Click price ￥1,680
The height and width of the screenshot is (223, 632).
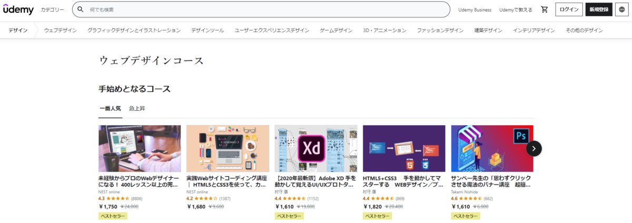click(x=197, y=207)
